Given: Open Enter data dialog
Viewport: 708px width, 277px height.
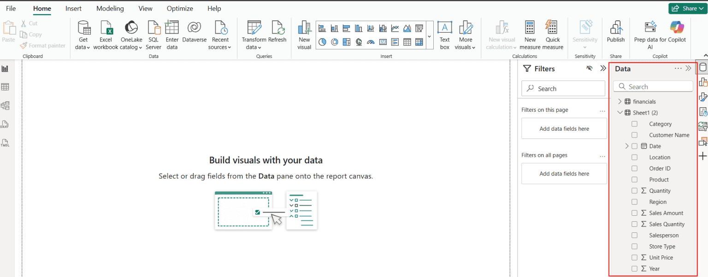Looking at the screenshot, I should pyautogui.click(x=172, y=35).
